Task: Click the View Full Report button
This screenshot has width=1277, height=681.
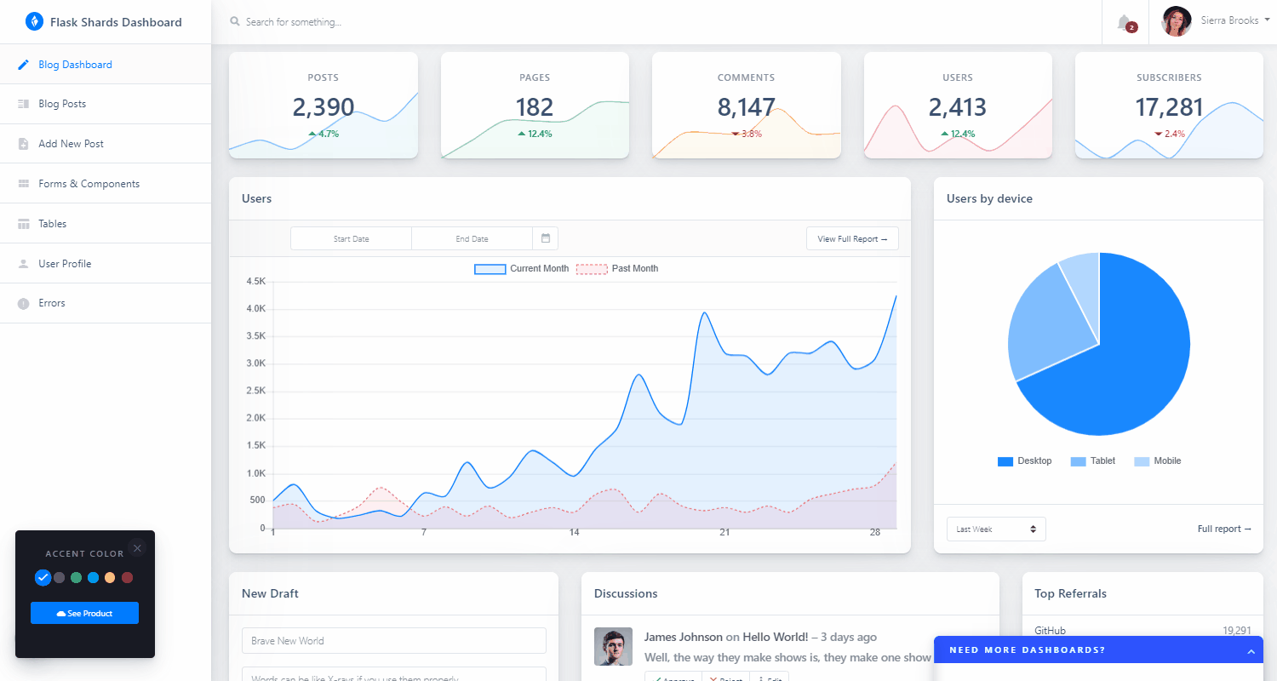Action: (852, 238)
